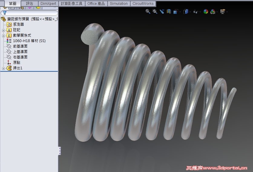Select the 數學關係式 tree item
Screen dimensions: 253x172
point(22,35)
